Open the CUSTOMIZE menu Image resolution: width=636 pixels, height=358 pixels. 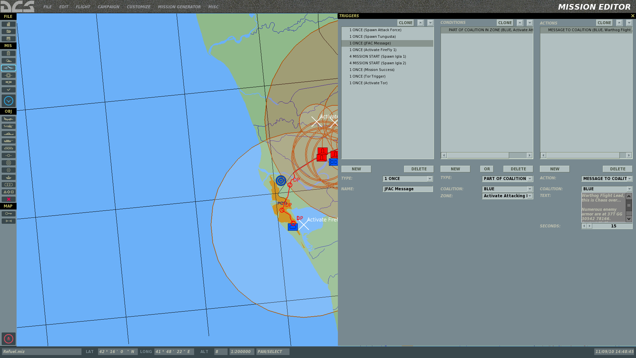pos(138,7)
